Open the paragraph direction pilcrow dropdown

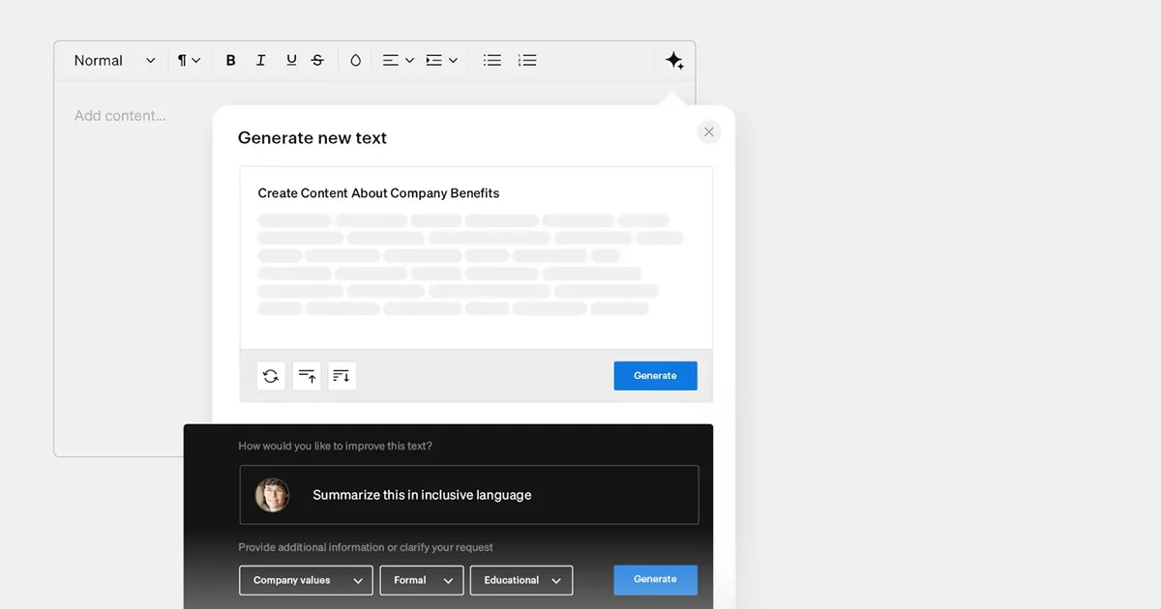pyautogui.click(x=189, y=60)
